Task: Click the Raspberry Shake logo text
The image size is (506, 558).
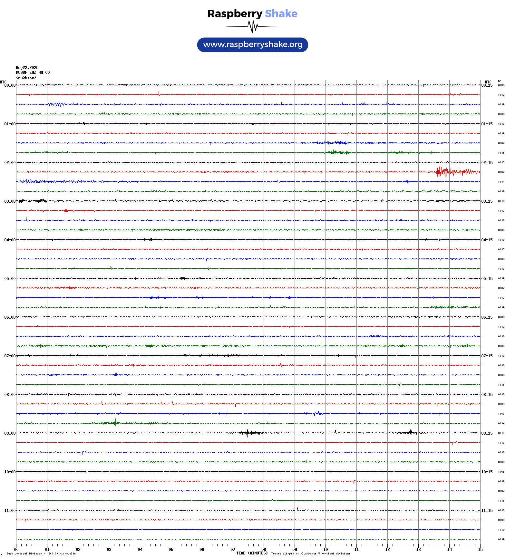Action: tap(252, 14)
